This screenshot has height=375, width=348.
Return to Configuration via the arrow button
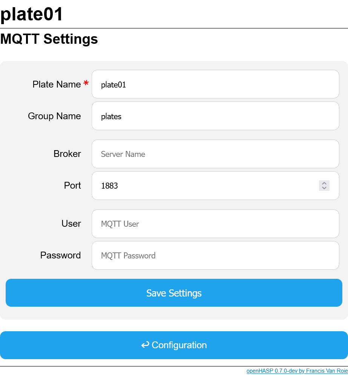174,345
